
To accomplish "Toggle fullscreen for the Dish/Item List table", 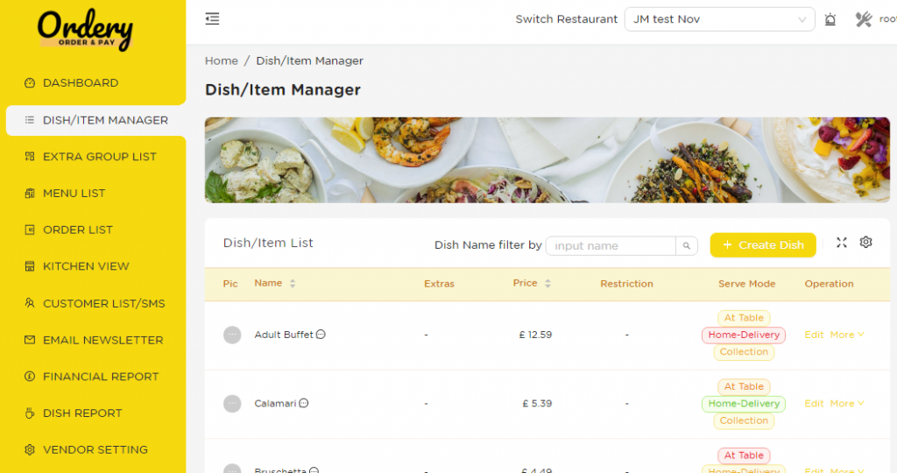I will 842,243.
